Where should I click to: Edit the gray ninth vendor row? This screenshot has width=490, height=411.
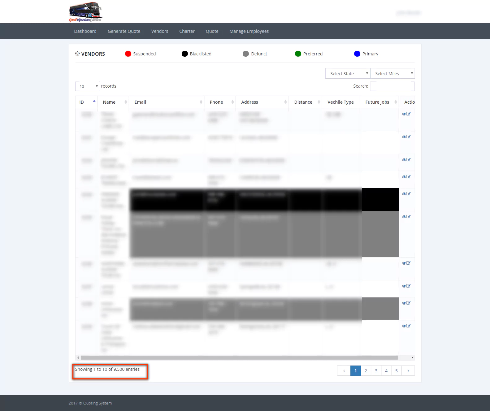(x=409, y=303)
